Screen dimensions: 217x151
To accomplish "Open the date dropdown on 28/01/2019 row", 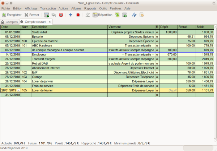I will 18,90.
